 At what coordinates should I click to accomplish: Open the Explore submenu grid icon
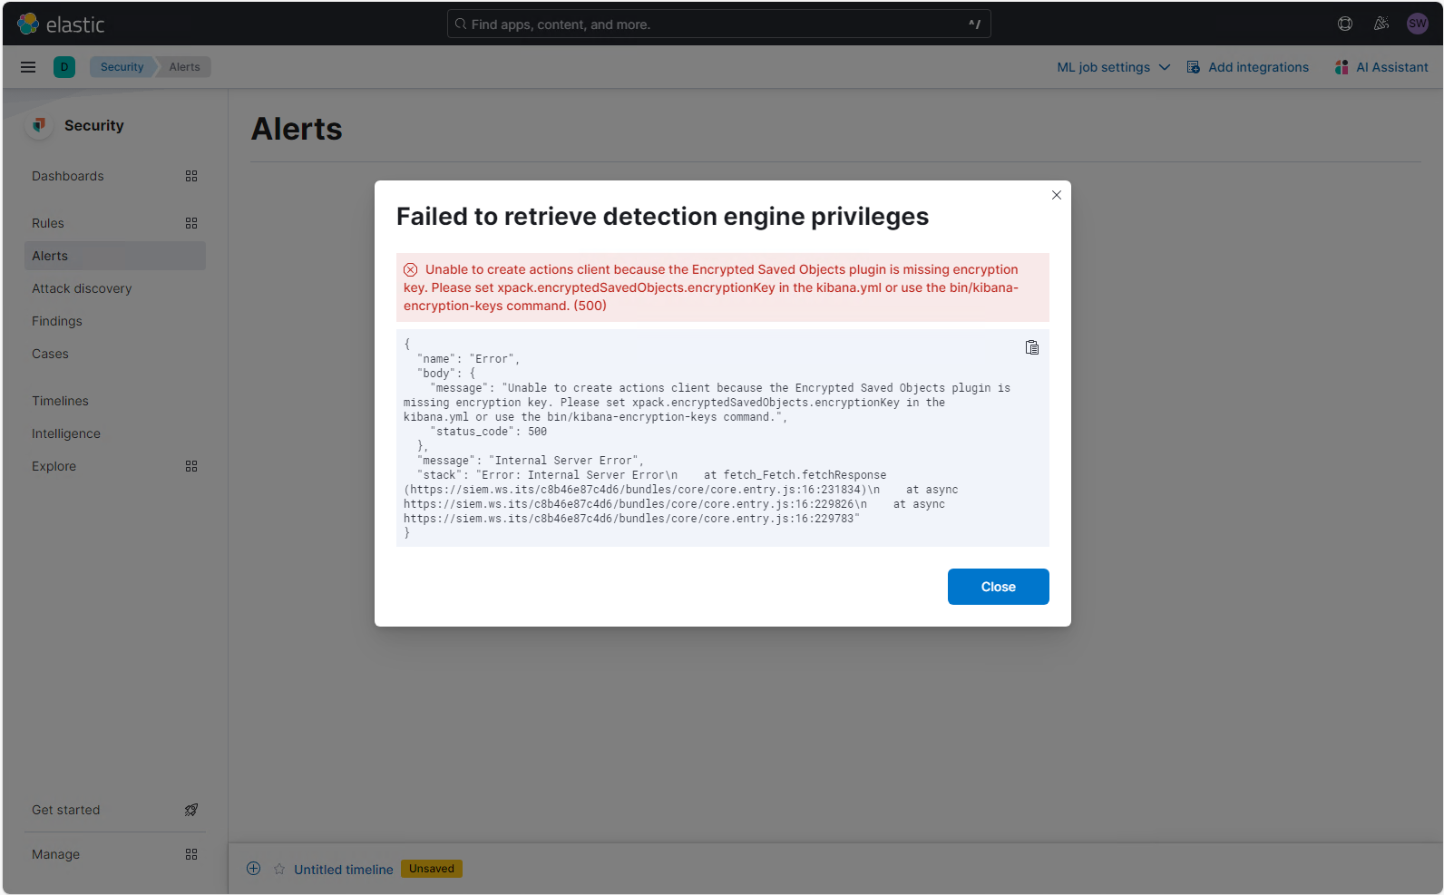point(191,466)
